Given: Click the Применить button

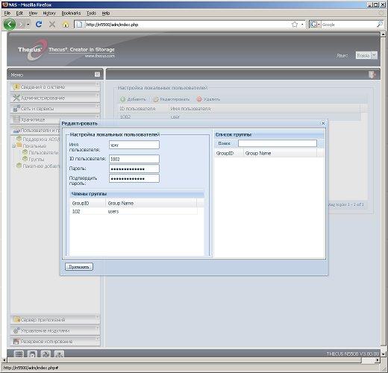Looking at the screenshot, I should pyautogui.click(x=79, y=266).
